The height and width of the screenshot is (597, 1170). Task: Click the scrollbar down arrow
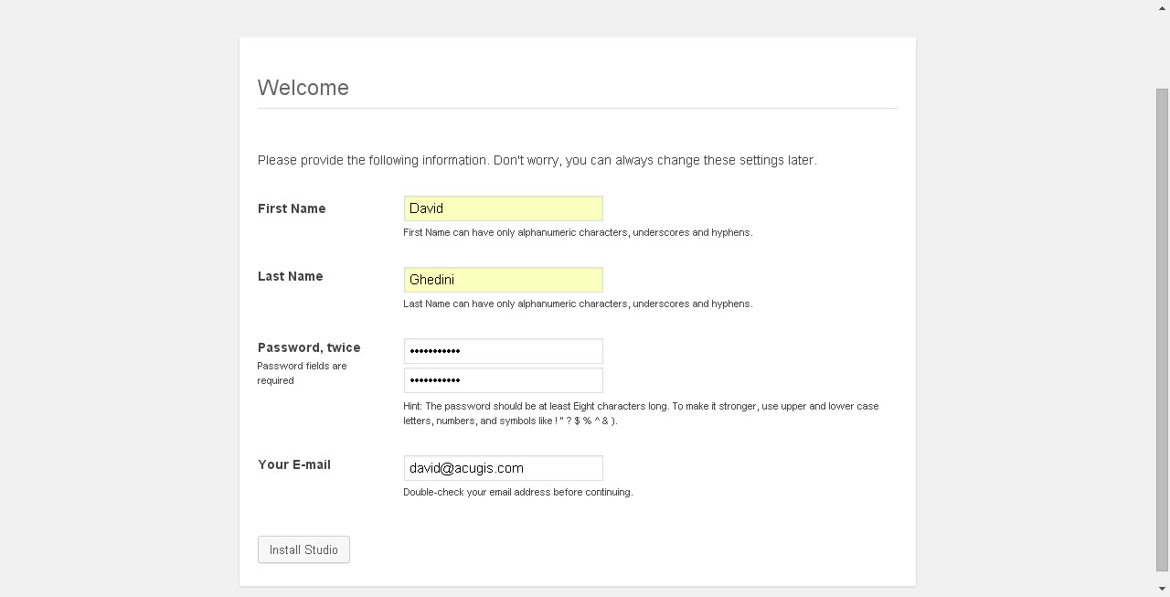click(1162, 589)
